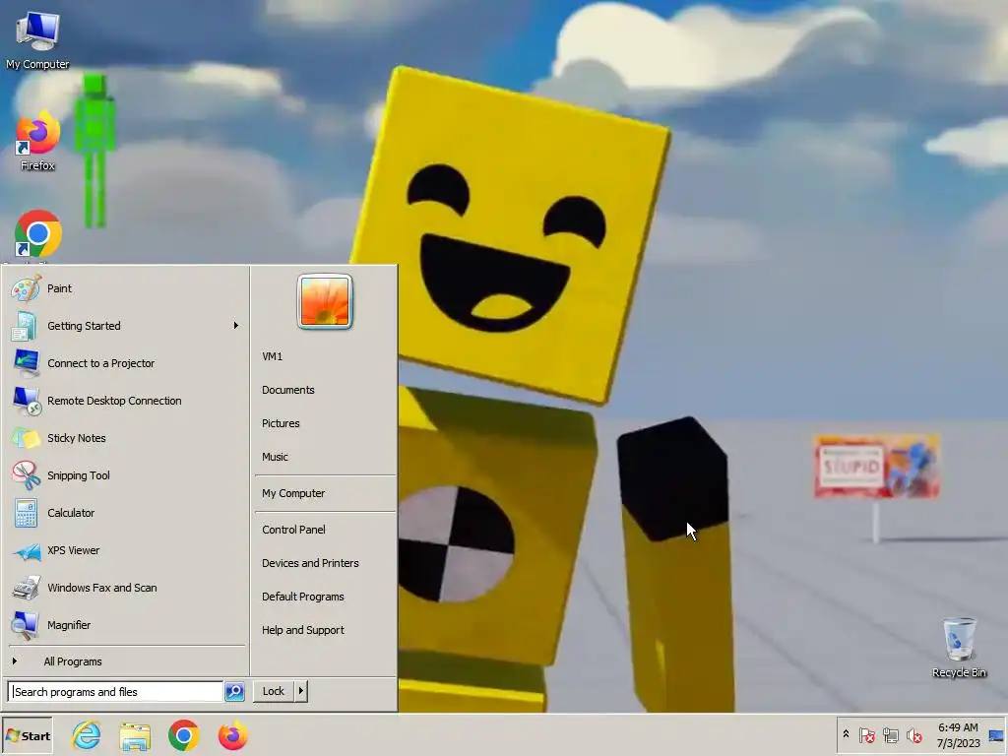The height and width of the screenshot is (756, 1008).
Task: Select the Recycle Bin icon
Action: (x=959, y=648)
